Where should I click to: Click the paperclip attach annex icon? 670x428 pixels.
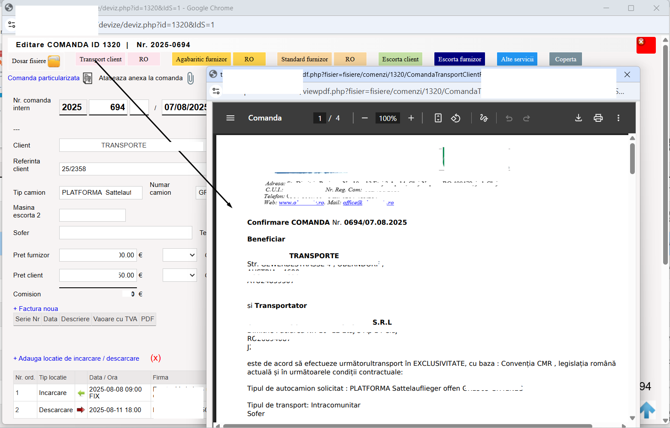(191, 78)
